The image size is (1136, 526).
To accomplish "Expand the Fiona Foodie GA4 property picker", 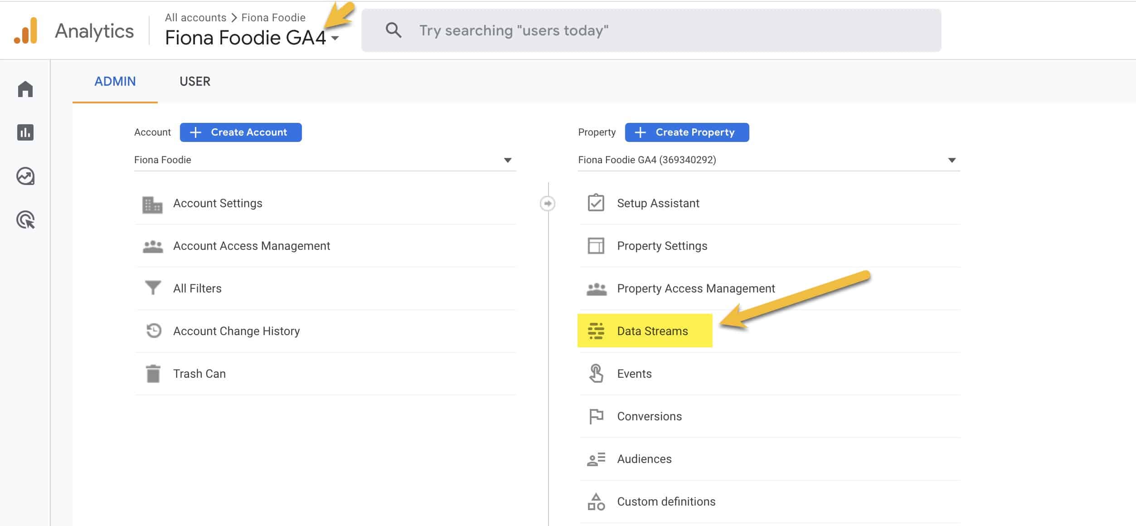I will [335, 38].
